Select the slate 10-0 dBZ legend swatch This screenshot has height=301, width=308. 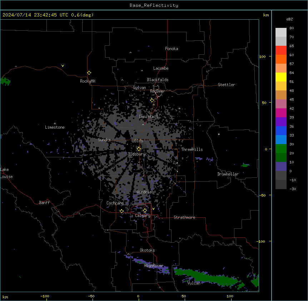[281, 167]
